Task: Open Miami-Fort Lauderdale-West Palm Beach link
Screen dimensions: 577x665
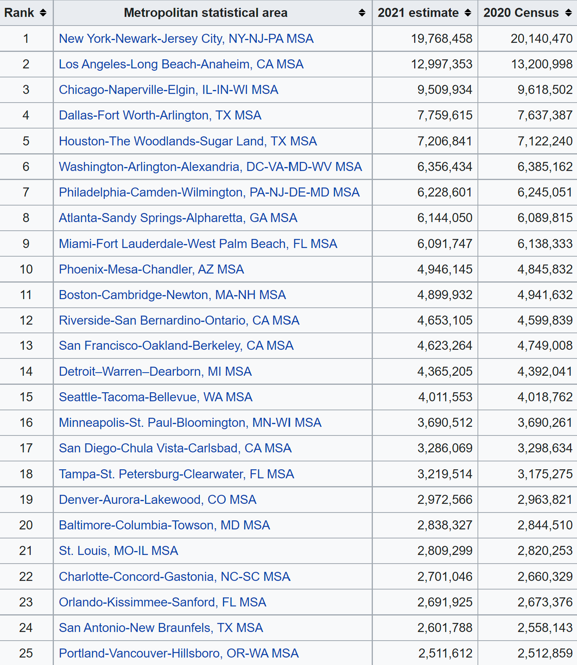Action: coord(198,244)
